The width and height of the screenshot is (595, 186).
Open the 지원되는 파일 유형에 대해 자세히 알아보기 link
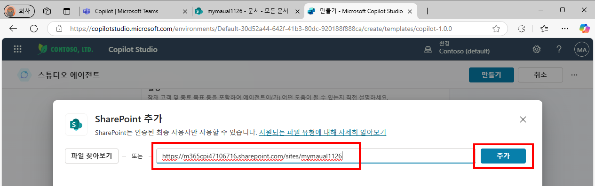(322, 133)
